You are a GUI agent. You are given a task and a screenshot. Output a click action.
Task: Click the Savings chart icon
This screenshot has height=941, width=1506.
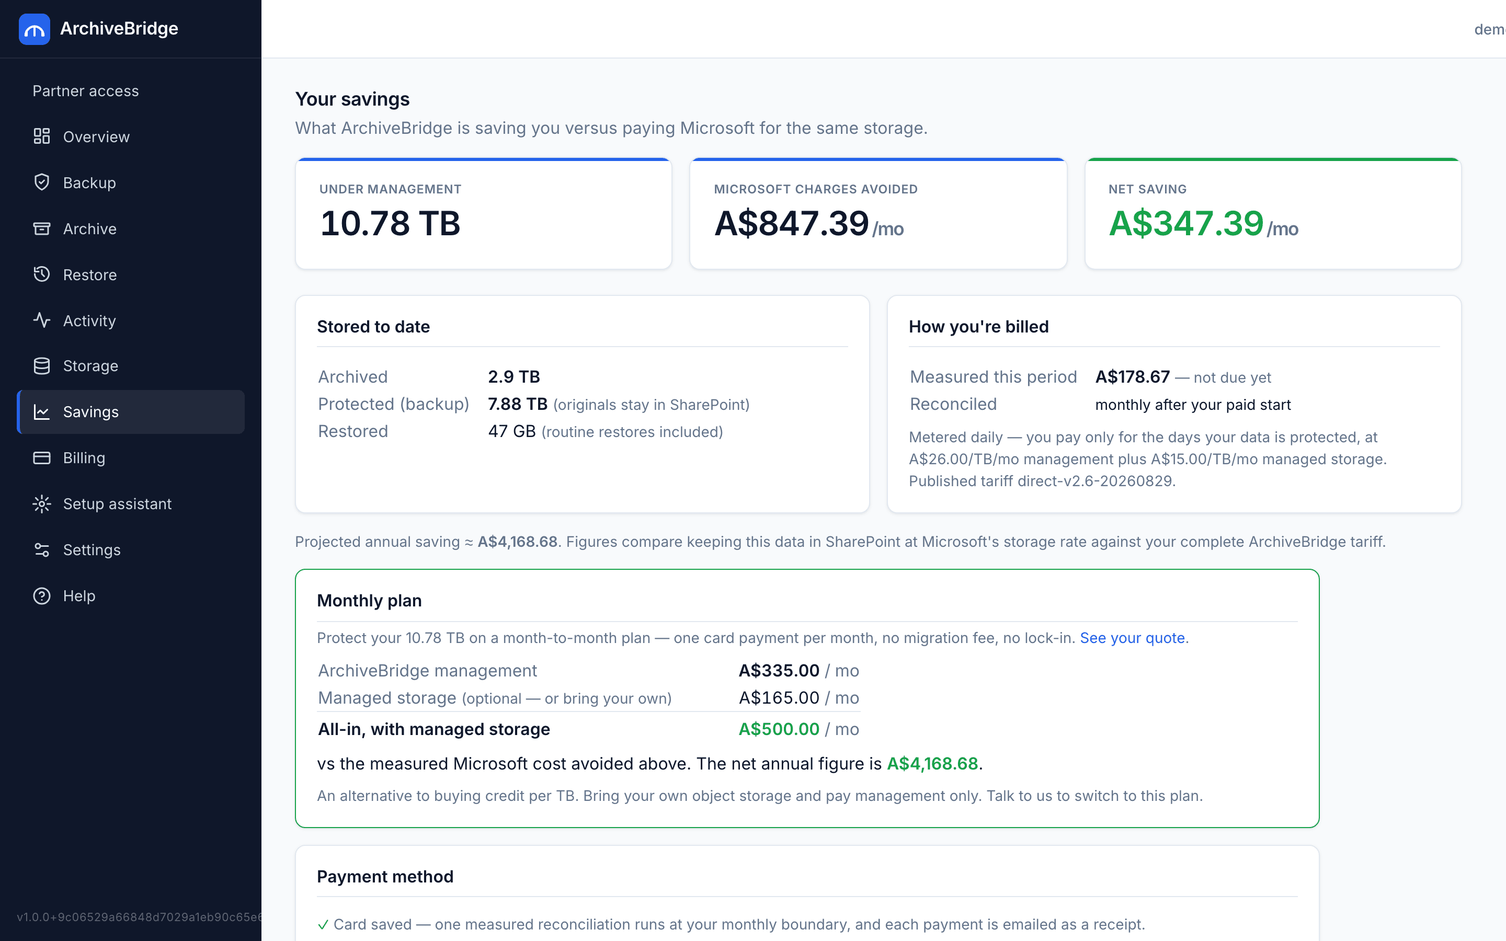(42, 412)
